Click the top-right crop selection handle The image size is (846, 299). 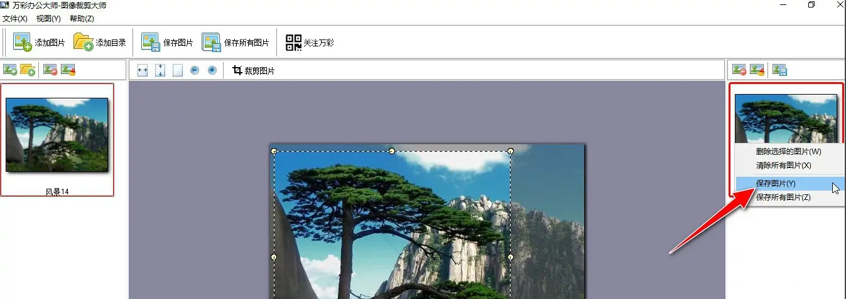(511, 151)
